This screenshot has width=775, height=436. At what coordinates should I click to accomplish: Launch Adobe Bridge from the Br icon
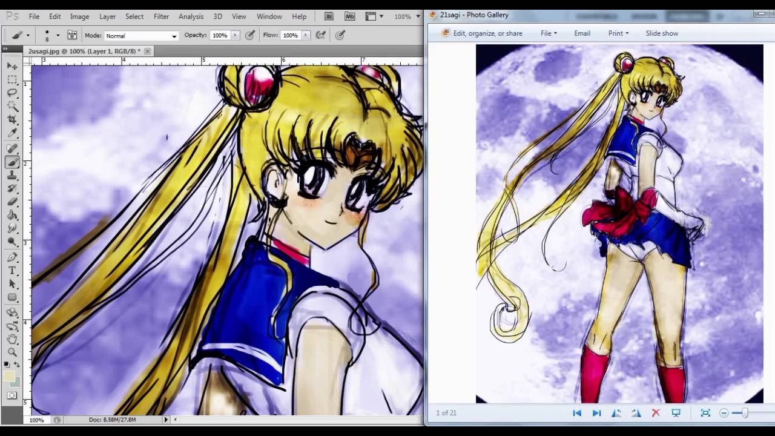(x=329, y=16)
